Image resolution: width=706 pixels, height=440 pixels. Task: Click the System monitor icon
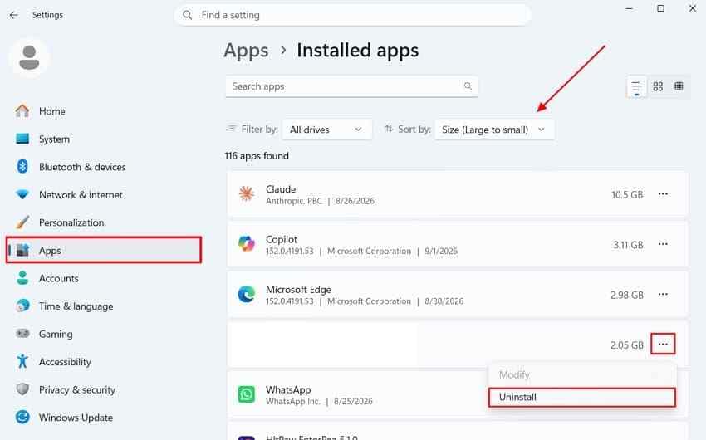pos(22,139)
